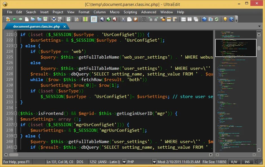Close the document.parser.class.inc.php tab
The width and height of the screenshot is (265, 167).
point(64,26)
